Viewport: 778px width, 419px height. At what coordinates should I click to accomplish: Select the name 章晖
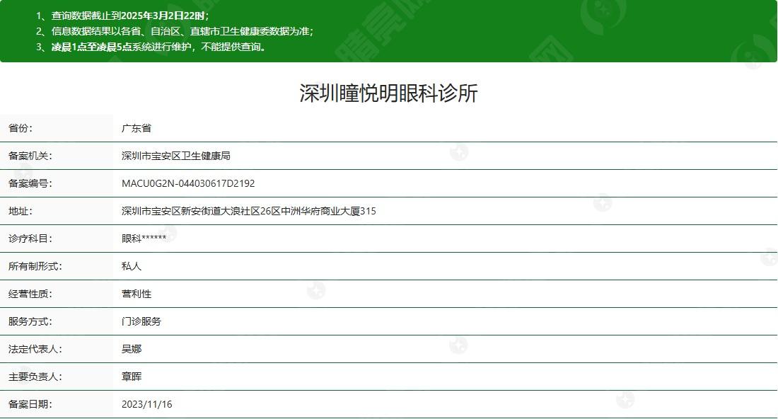click(x=132, y=377)
